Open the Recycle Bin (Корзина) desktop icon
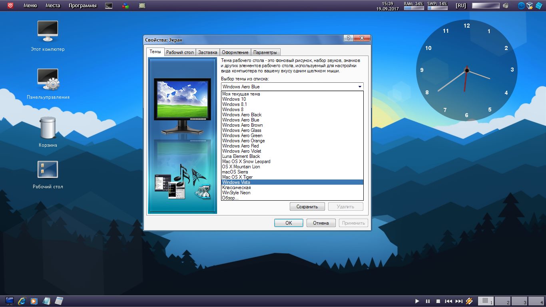 coord(48,129)
